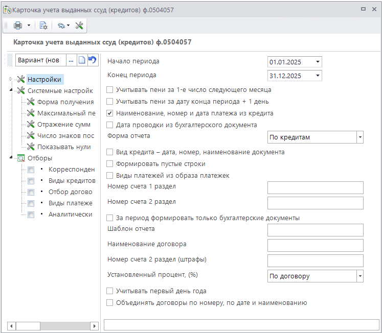Open the Начало периода date picker
This screenshot has height=333, width=382.
pyautogui.click(x=318, y=62)
